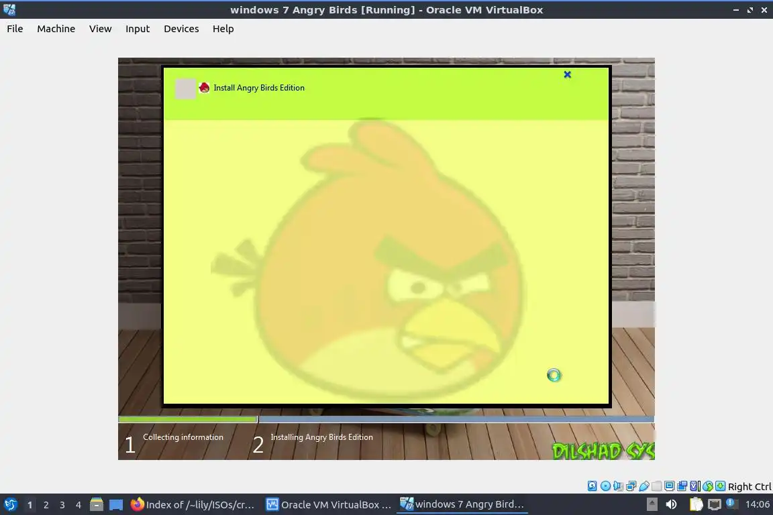Viewport: 773px width, 515px height.
Task: Click the optical disk status icon
Action: (x=605, y=486)
